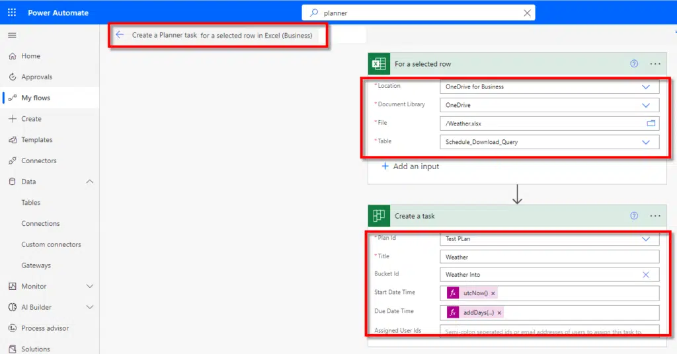
Task: Open ellipsis menu on Create a task
Action: [x=655, y=216]
